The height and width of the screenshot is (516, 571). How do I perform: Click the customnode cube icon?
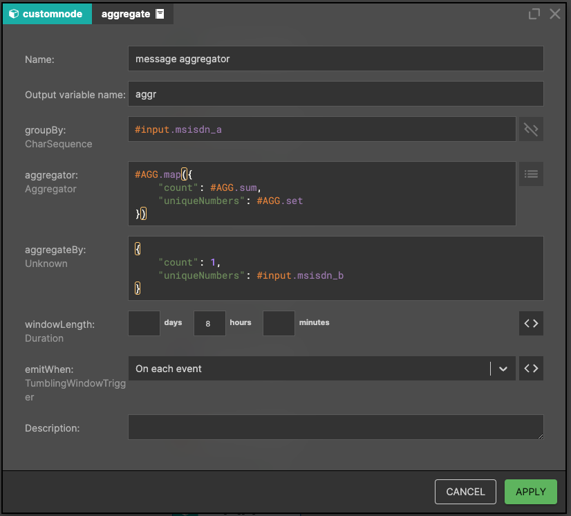(x=13, y=14)
